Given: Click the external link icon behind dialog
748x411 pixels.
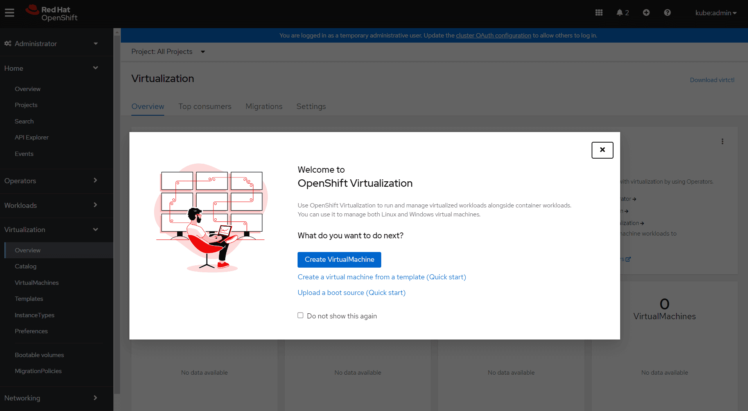Looking at the screenshot, I should pos(628,259).
